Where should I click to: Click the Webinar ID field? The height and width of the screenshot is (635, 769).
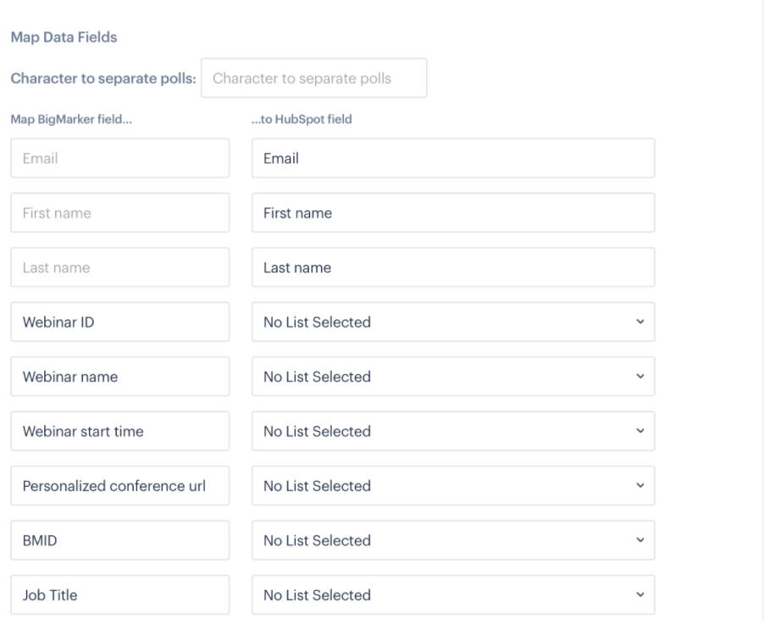(119, 322)
